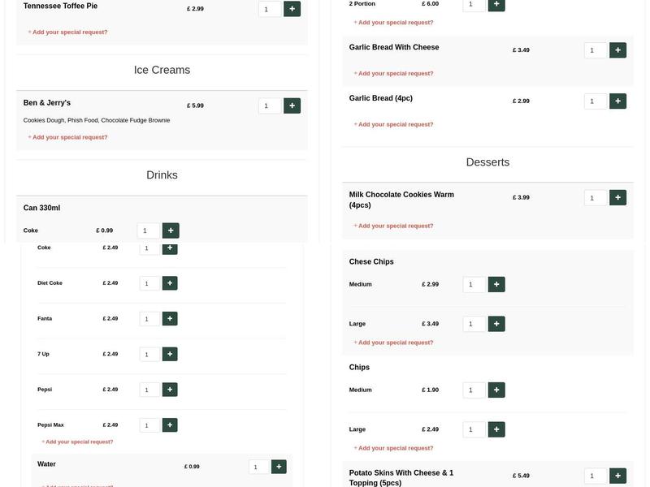
Task: Click plus for Medium Chese Chips
Action: 496,284
